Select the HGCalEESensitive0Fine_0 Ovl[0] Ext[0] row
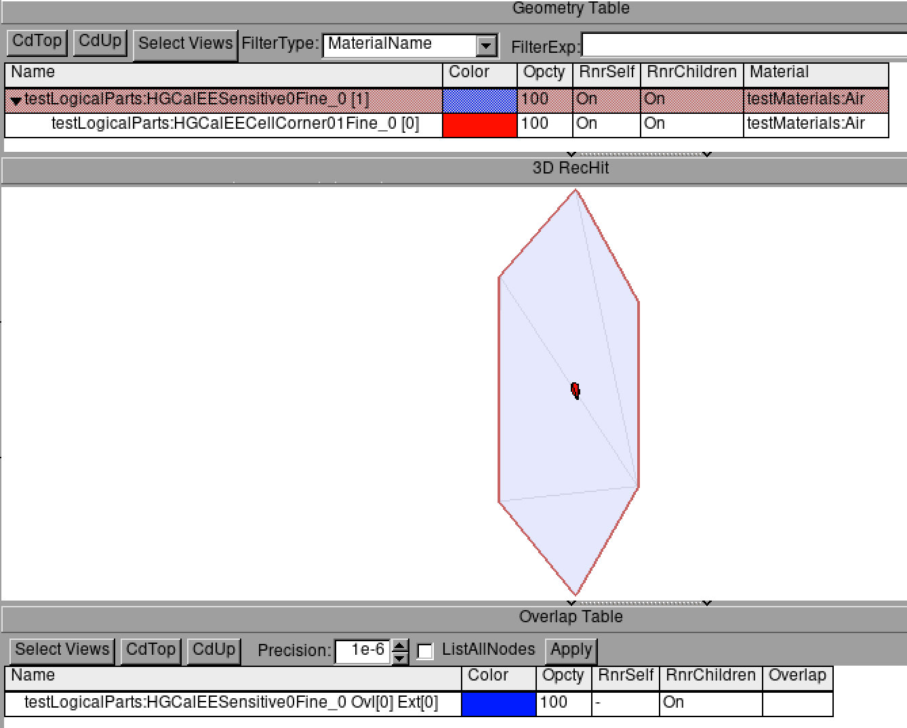The image size is (907, 728). tap(230, 703)
